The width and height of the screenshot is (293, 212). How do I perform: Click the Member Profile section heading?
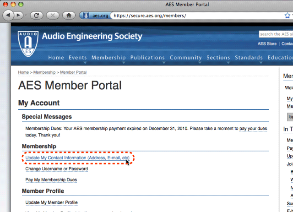click(43, 191)
